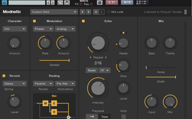The image size is (192, 119).
Task: Click the large Echo Repeat knob
Action: tap(98, 43)
